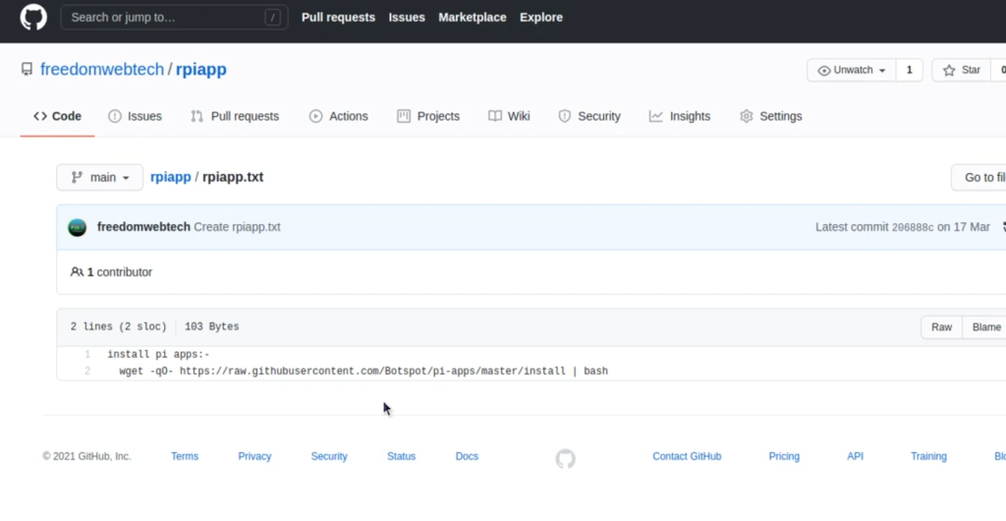
Task: Star the repository
Action: click(961, 70)
